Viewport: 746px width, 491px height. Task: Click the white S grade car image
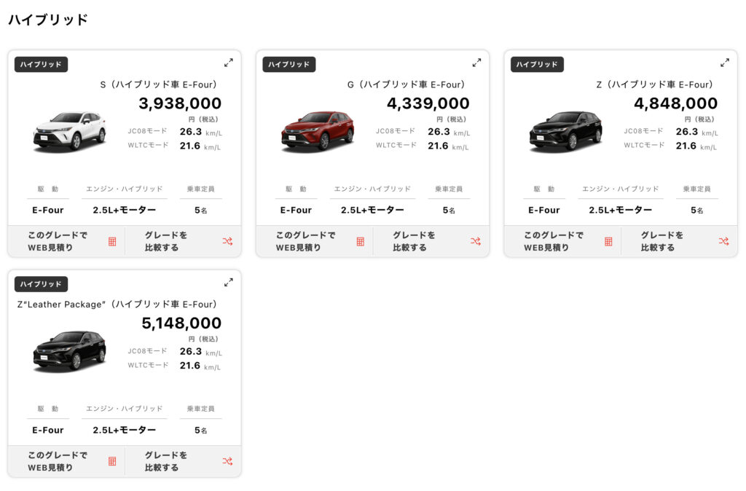(69, 131)
